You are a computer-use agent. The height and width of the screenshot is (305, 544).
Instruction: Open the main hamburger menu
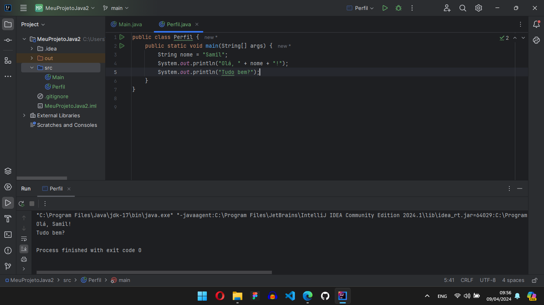coord(24,8)
